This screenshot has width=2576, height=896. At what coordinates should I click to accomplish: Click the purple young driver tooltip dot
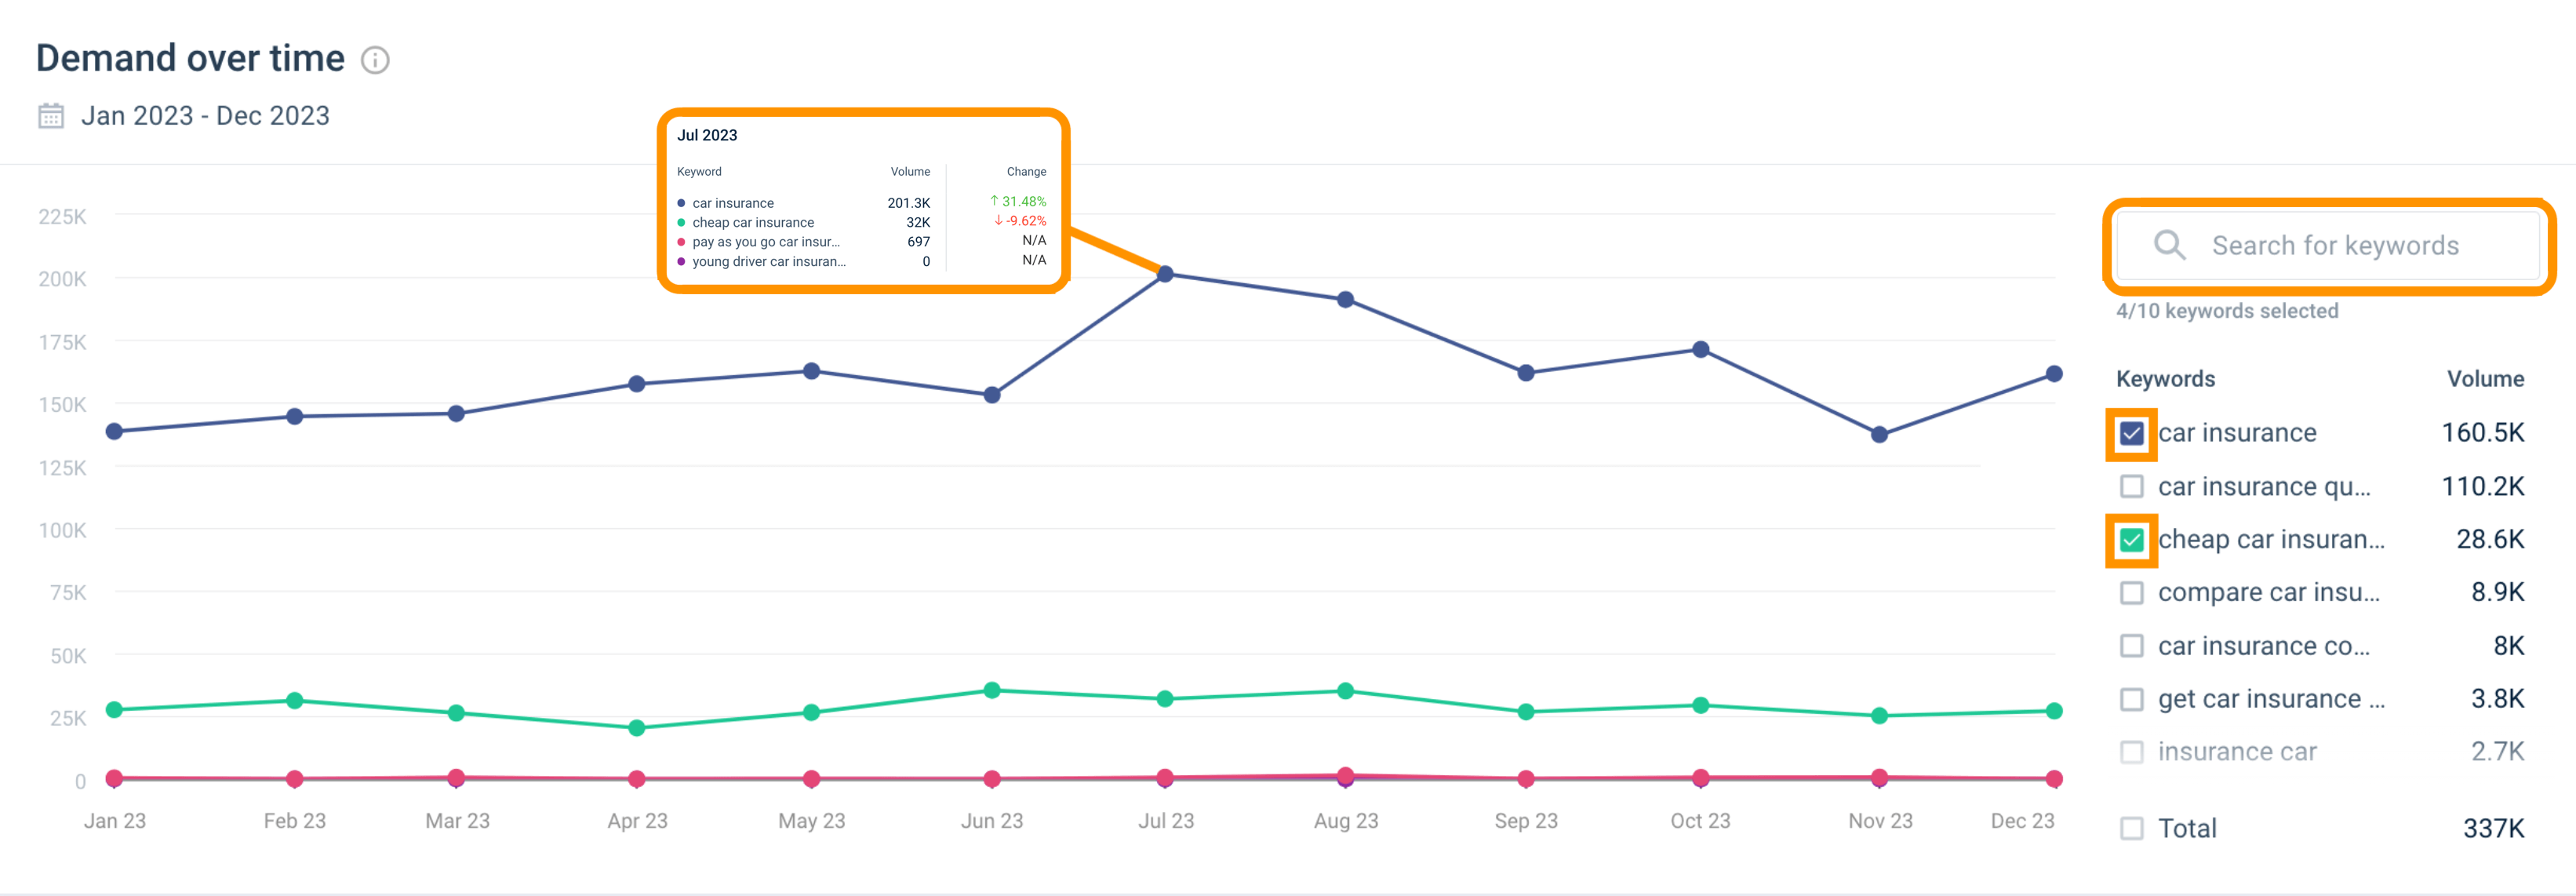click(682, 261)
